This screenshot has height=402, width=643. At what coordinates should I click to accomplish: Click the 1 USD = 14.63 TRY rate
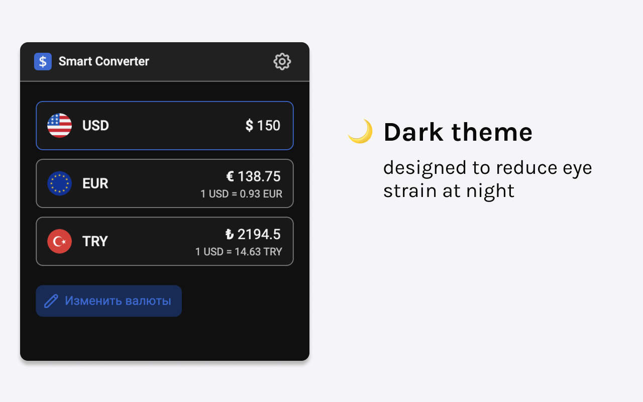point(239,252)
